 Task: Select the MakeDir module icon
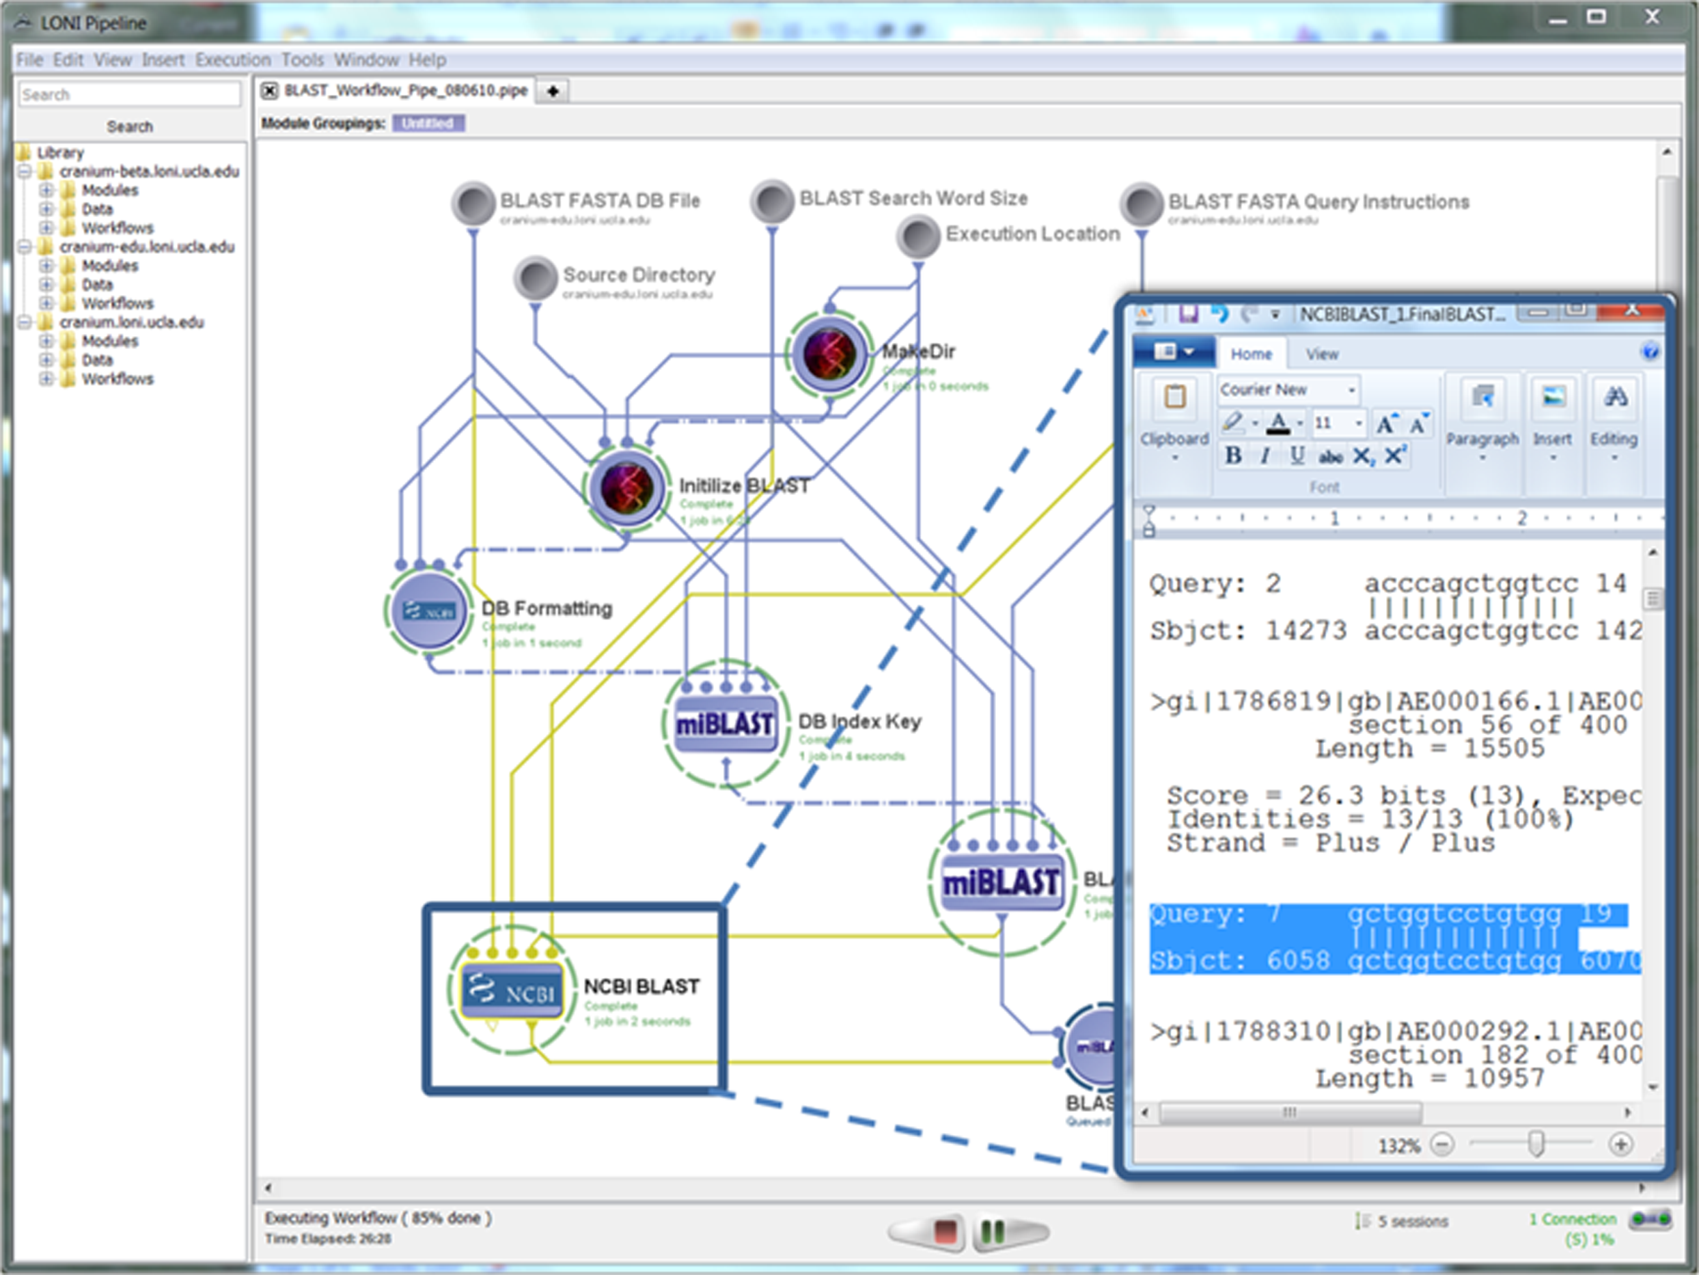click(829, 354)
